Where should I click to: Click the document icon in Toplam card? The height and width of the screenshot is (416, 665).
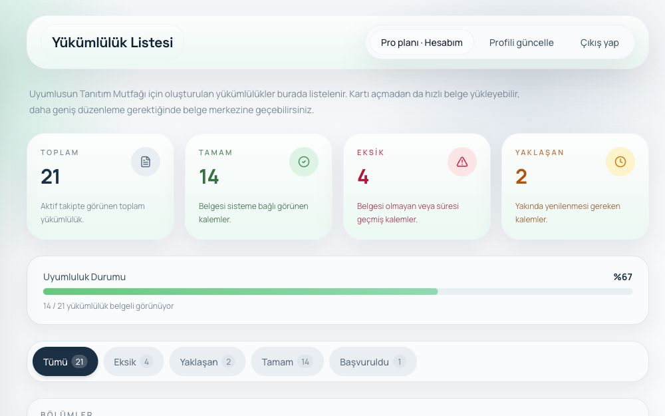[146, 162]
